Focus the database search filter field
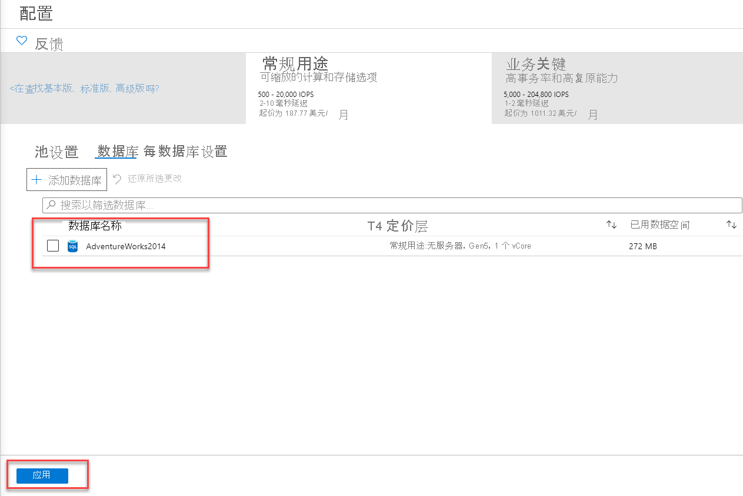 coord(392,205)
